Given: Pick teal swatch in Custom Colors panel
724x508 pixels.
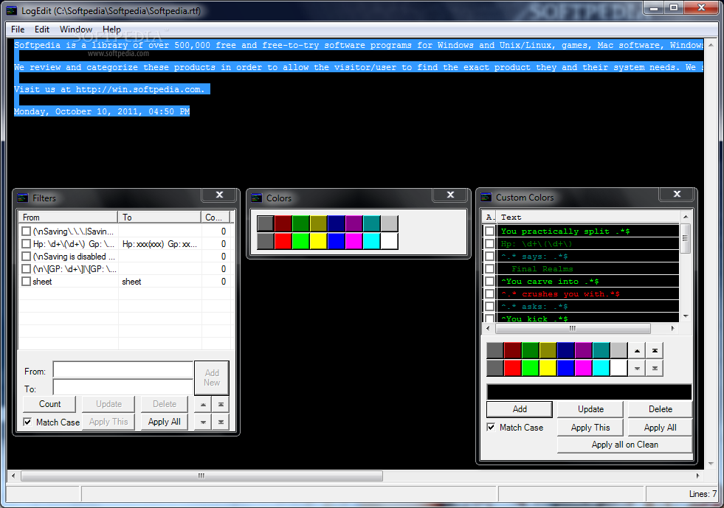Looking at the screenshot, I should click(601, 351).
